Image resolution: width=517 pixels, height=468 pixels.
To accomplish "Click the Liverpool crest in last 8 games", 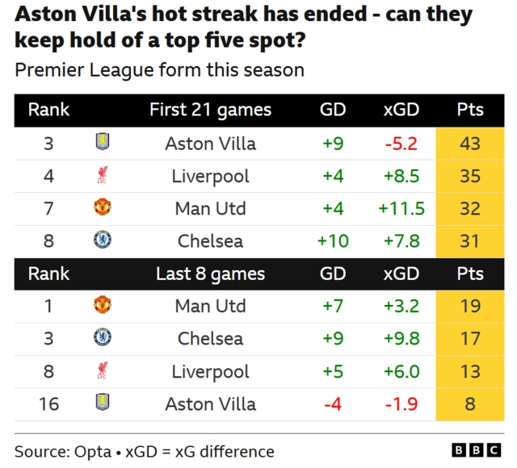I will 103,370.
